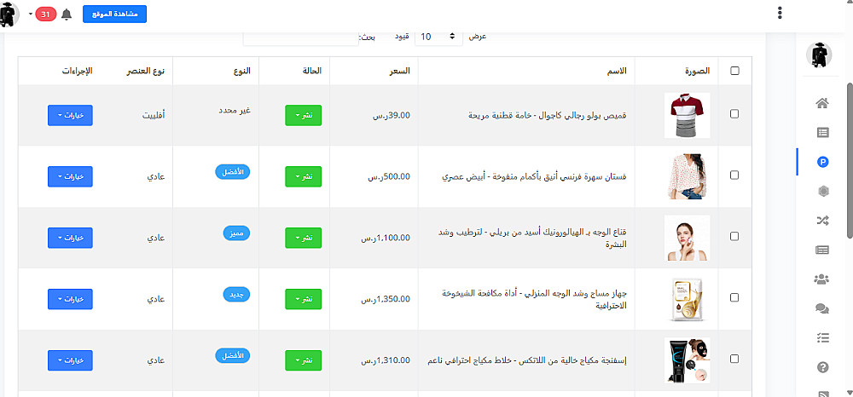The image size is (853, 397).
Task: Open خيارات options for 500.00 dress row
Action: [70, 177]
